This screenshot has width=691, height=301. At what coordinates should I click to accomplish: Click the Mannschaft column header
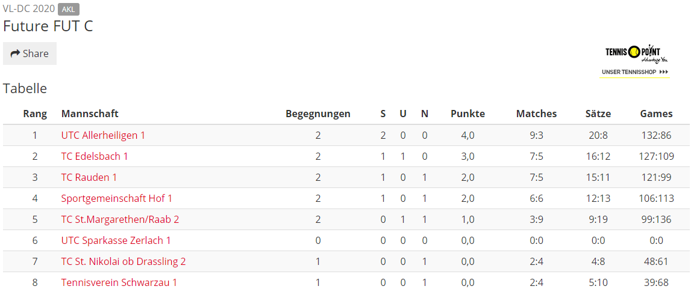click(x=90, y=114)
